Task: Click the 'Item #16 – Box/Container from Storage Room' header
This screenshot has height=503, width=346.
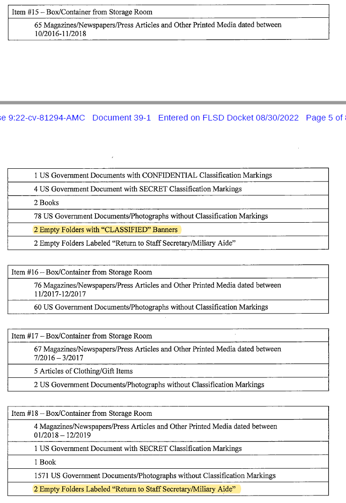Action: [x=168, y=272]
